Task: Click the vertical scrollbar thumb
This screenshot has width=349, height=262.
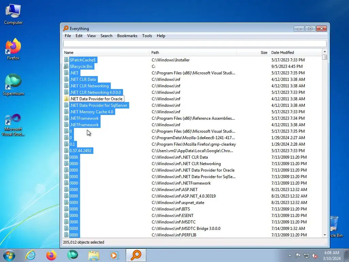Action: tap(325, 57)
